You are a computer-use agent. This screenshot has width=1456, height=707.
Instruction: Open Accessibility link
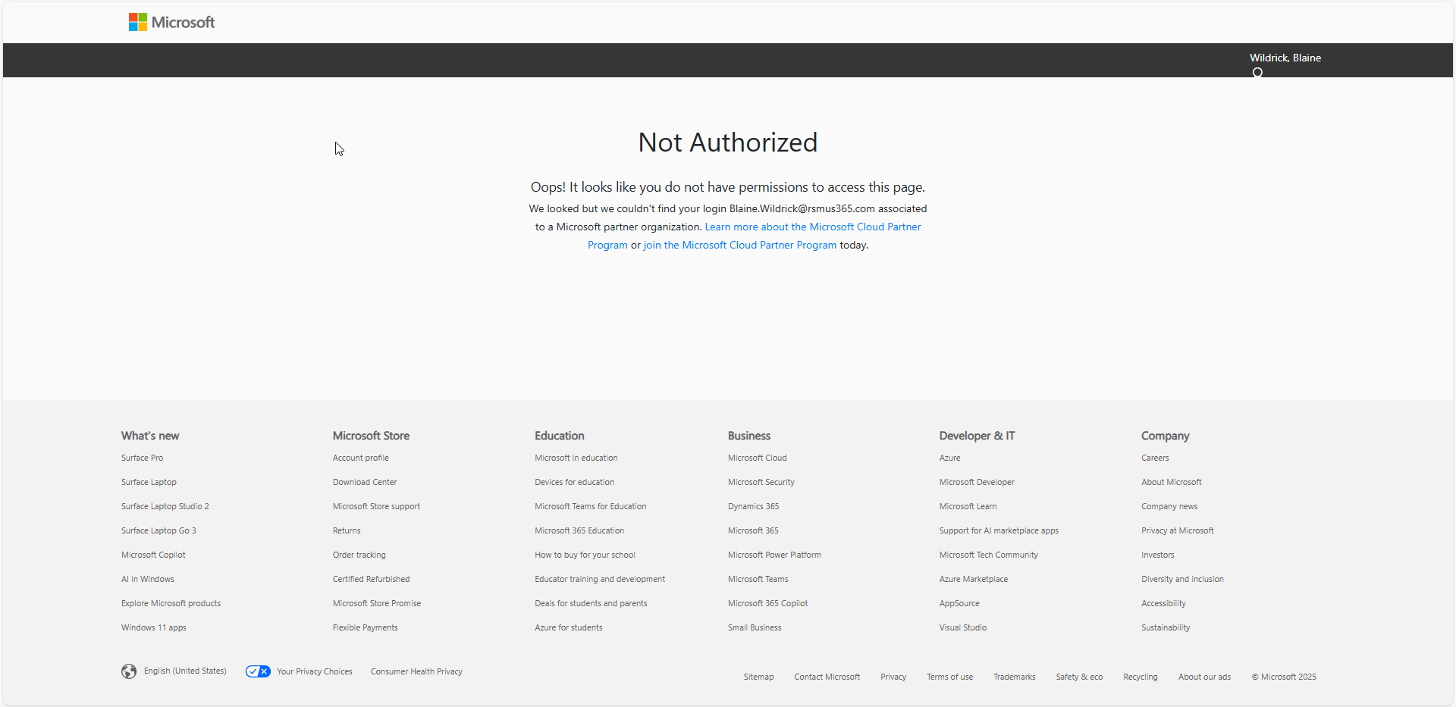tap(1163, 603)
